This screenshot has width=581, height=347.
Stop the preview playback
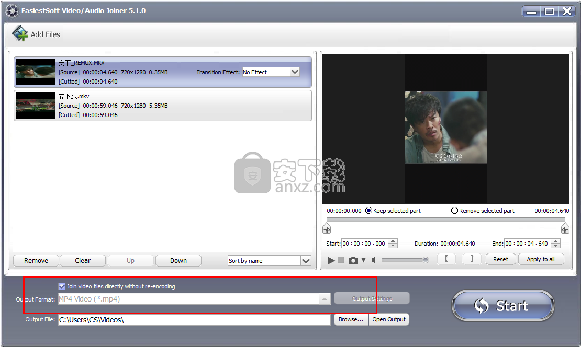pos(341,260)
